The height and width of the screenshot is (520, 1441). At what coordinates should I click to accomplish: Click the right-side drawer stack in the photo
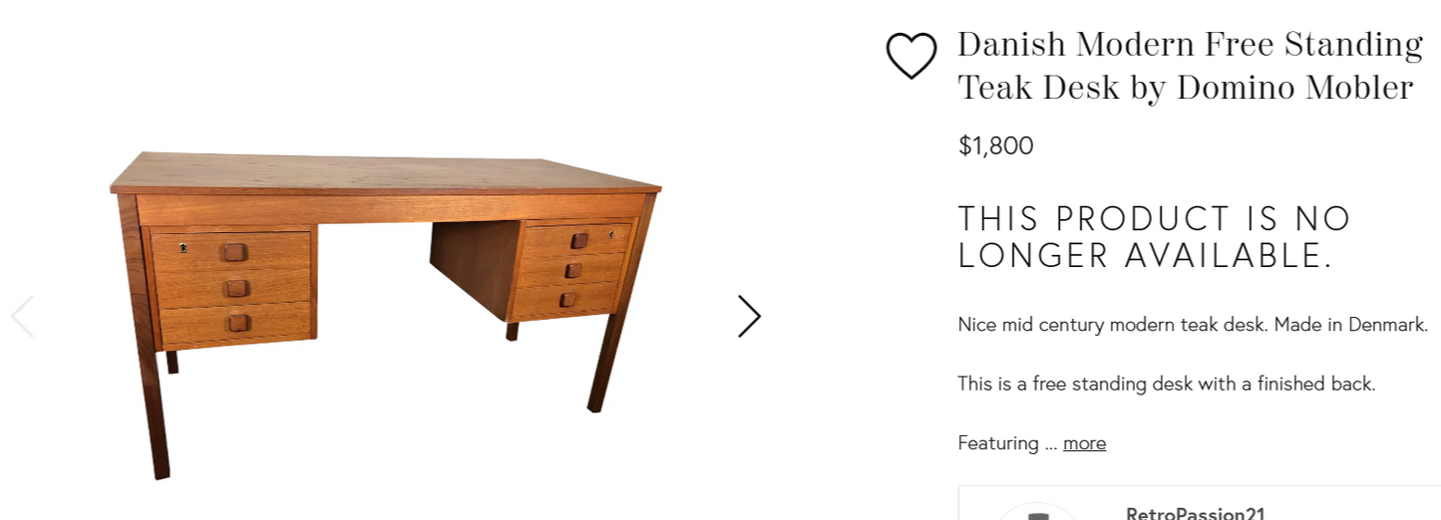tap(571, 270)
